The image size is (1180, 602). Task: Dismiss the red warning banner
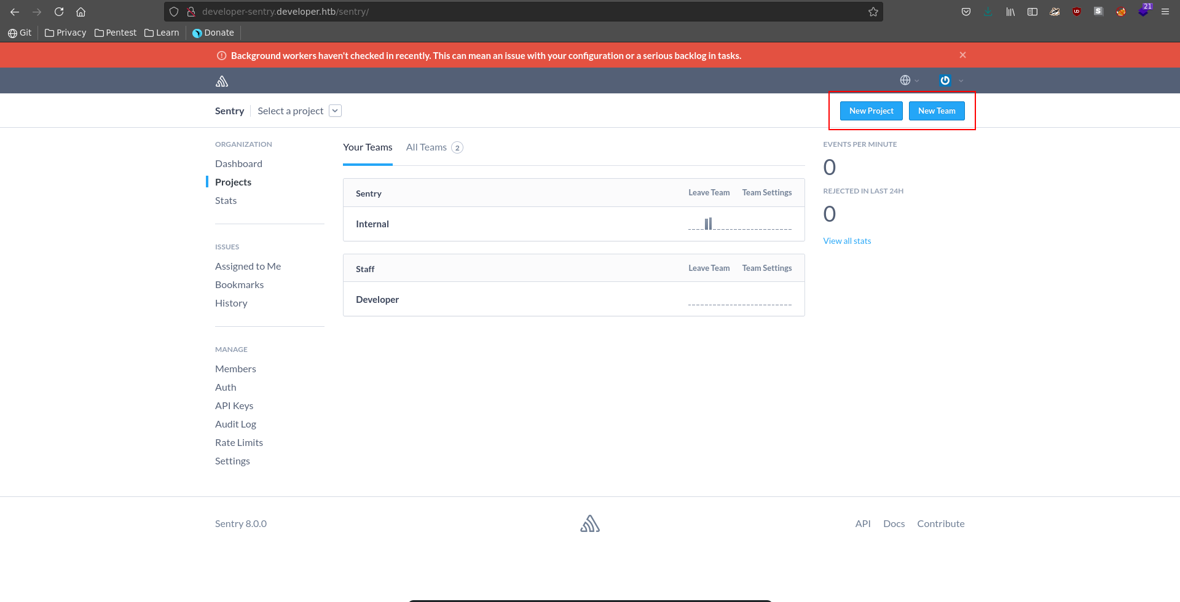[x=962, y=55]
